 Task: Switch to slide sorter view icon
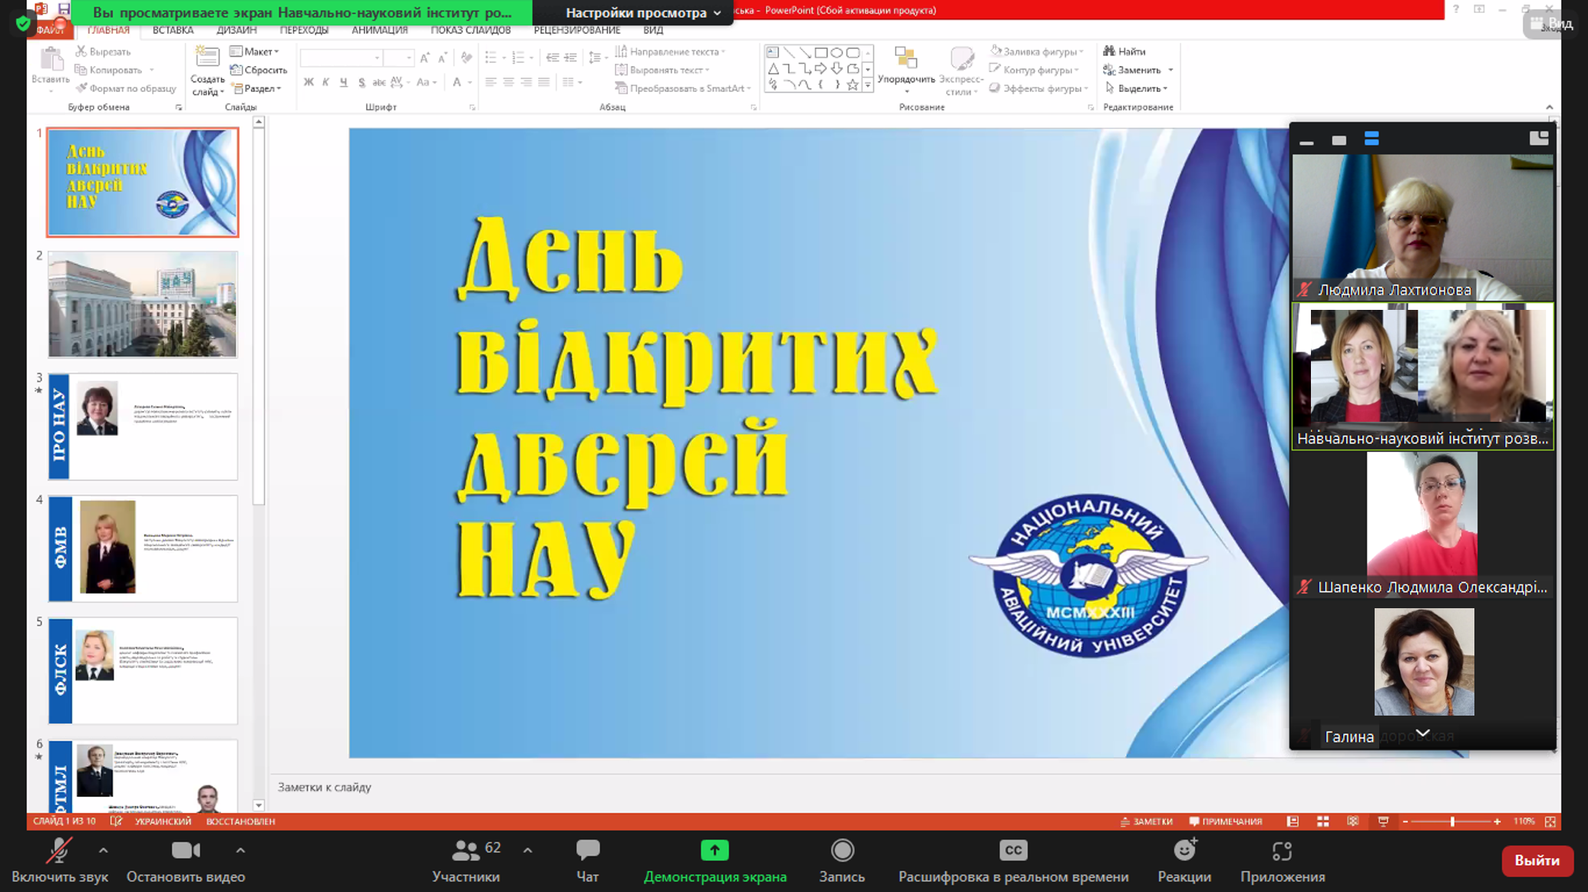coord(1323,821)
